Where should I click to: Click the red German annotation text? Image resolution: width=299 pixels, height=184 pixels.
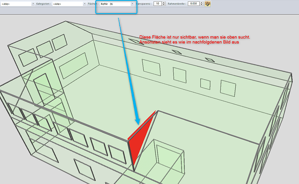coord(195,39)
